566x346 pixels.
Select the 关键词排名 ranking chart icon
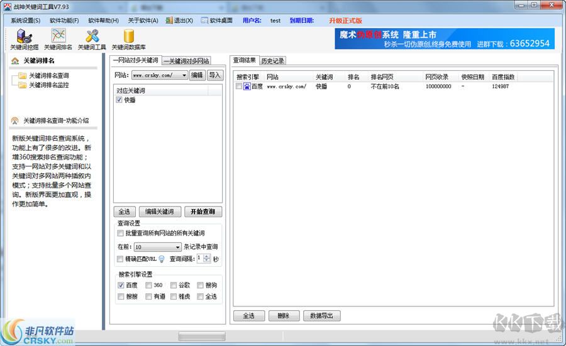point(58,38)
